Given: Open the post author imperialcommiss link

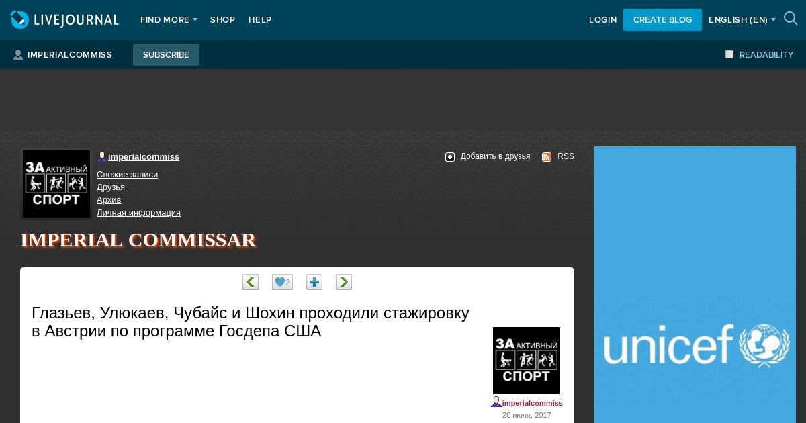Looking at the screenshot, I should tap(533, 403).
